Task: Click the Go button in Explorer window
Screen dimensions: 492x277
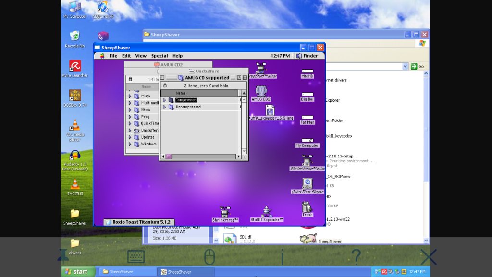Action: point(418,66)
